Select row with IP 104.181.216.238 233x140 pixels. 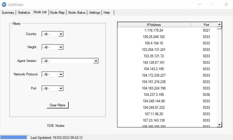pos(167,82)
